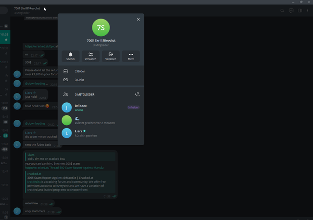Click the 3 MITGLIEDER members header
The width and height of the screenshot is (313, 220).
(85, 95)
